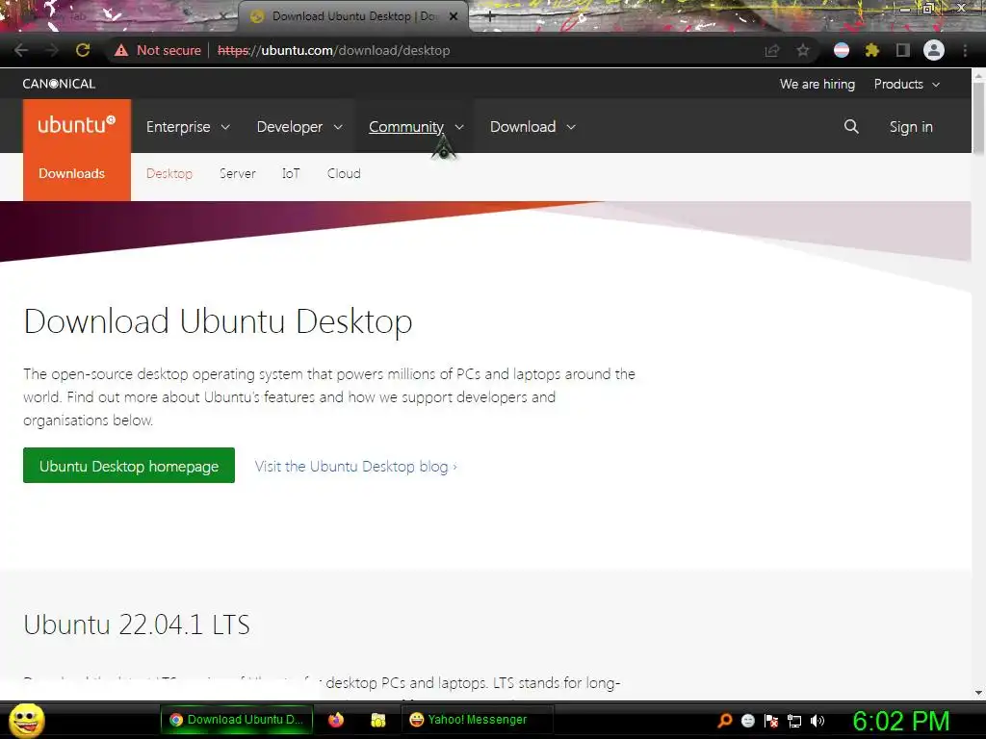This screenshot has height=739, width=986.
Task: Click the We are hiring link
Action: [x=817, y=85]
